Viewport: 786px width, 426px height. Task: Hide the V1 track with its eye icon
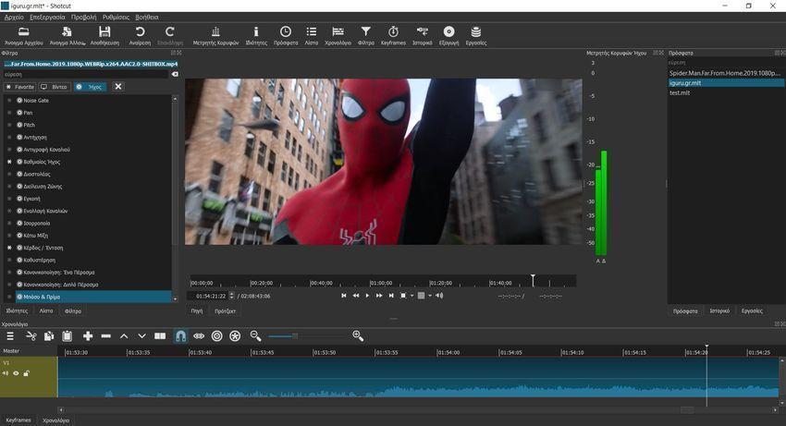click(16, 373)
